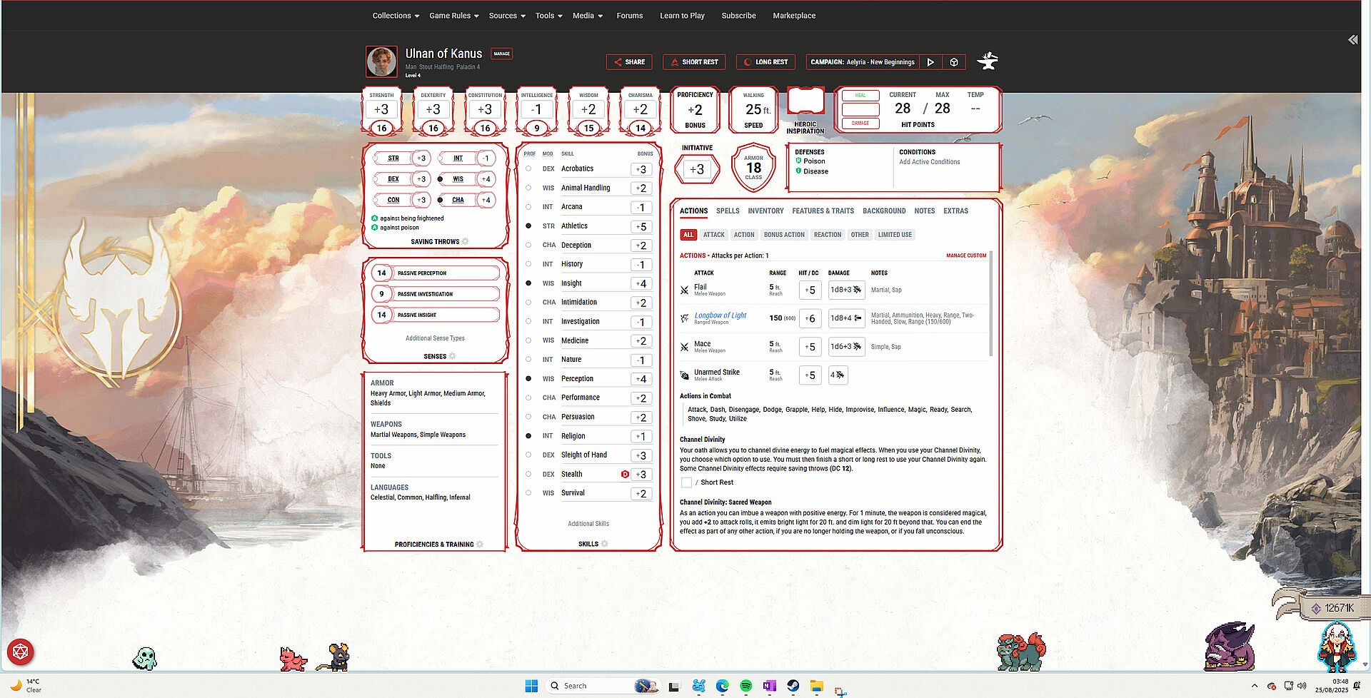Show hidden system tray icons
Image resolution: width=1371 pixels, height=698 pixels.
click(x=1255, y=686)
